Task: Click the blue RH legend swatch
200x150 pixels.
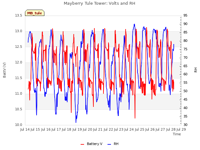Action: click(x=109, y=144)
